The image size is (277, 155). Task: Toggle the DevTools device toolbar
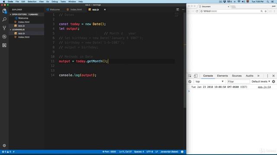click(195, 76)
